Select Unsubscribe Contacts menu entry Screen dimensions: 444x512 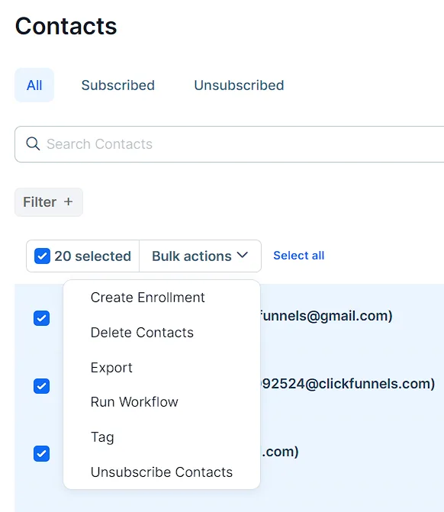(x=162, y=472)
